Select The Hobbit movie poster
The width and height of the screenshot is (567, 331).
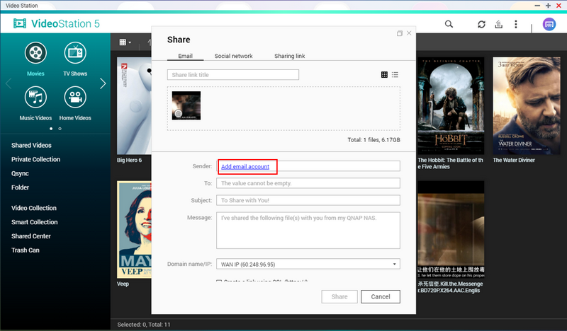[x=451, y=106]
